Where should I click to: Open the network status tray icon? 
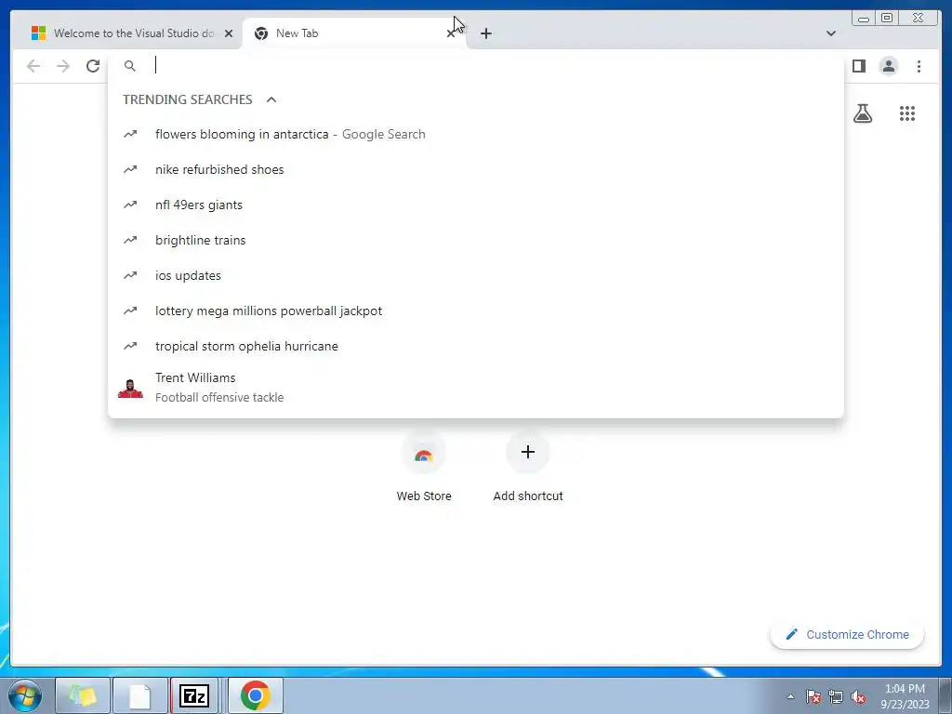coord(836,696)
